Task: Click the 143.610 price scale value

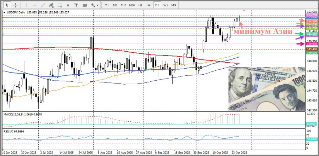Action: click(312, 100)
